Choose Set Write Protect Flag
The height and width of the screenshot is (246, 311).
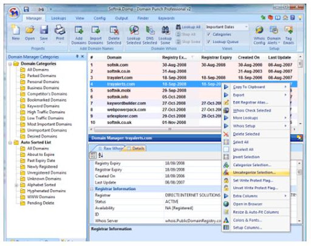[256, 181]
